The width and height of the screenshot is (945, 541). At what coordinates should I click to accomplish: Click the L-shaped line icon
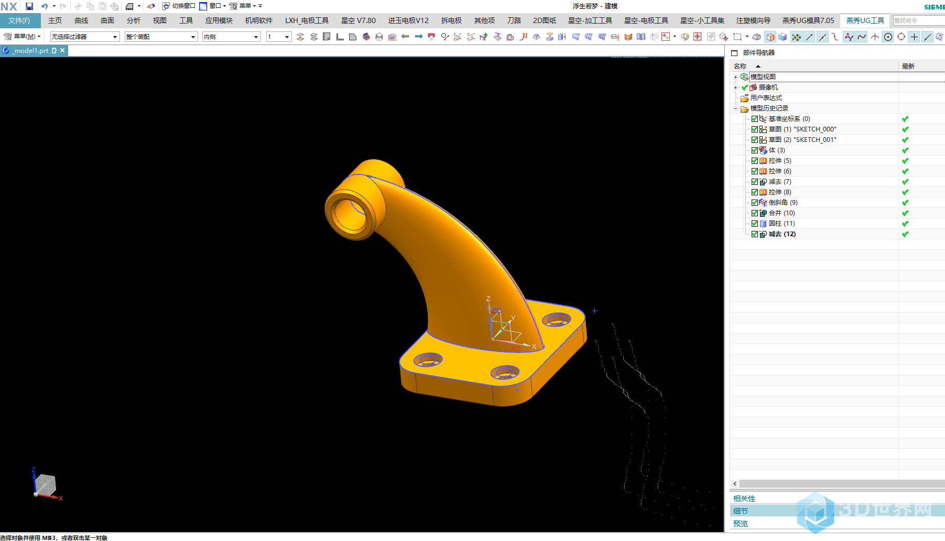coord(340,37)
